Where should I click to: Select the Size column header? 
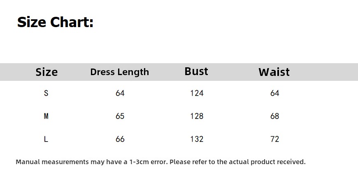[46, 72]
